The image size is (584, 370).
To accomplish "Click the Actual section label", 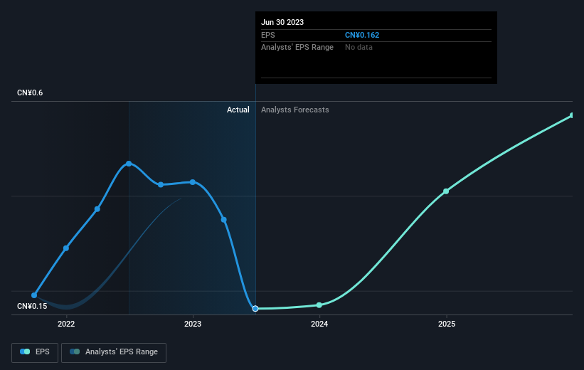I will coord(238,110).
